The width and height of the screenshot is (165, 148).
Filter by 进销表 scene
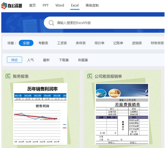pos(137,43)
